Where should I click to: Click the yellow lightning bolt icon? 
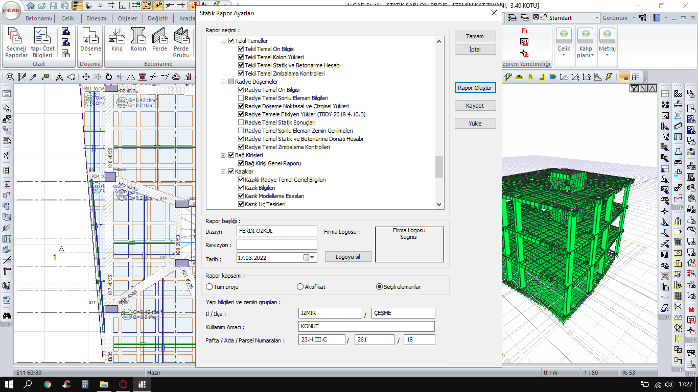tap(608, 77)
